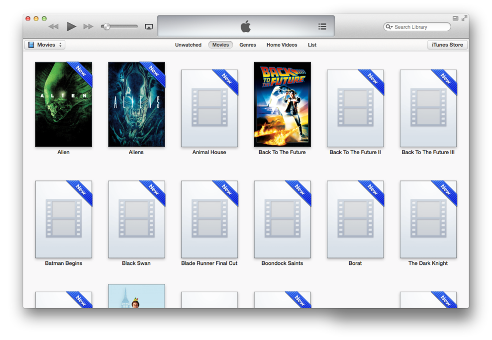Click the Rewind previous-track button
The image size is (492, 340).
click(54, 27)
